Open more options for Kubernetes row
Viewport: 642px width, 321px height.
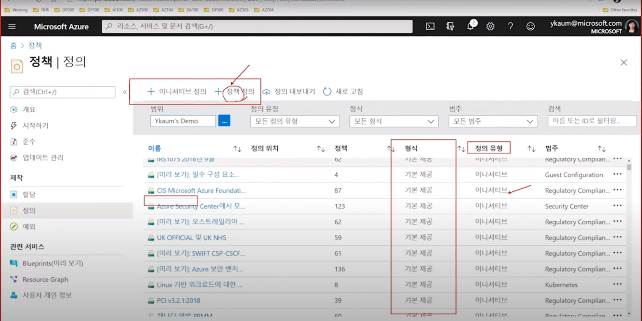617,284
